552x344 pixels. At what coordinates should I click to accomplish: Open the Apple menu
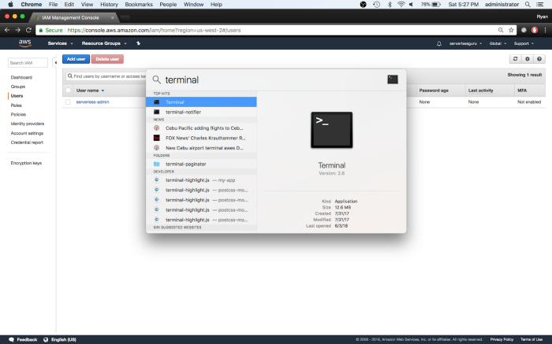[10, 4]
